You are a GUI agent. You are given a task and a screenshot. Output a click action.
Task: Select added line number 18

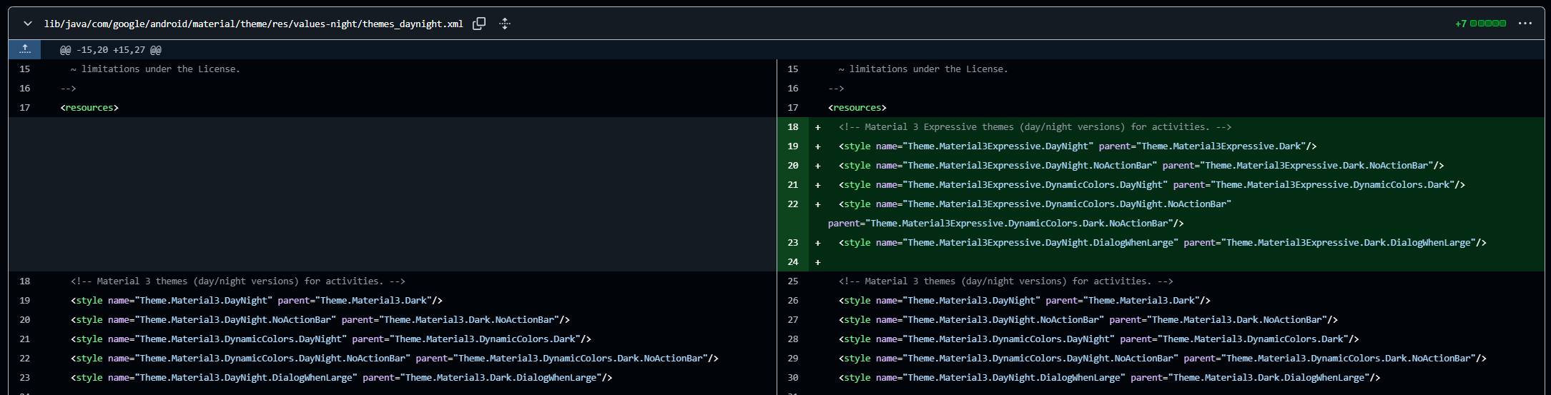[x=792, y=127]
